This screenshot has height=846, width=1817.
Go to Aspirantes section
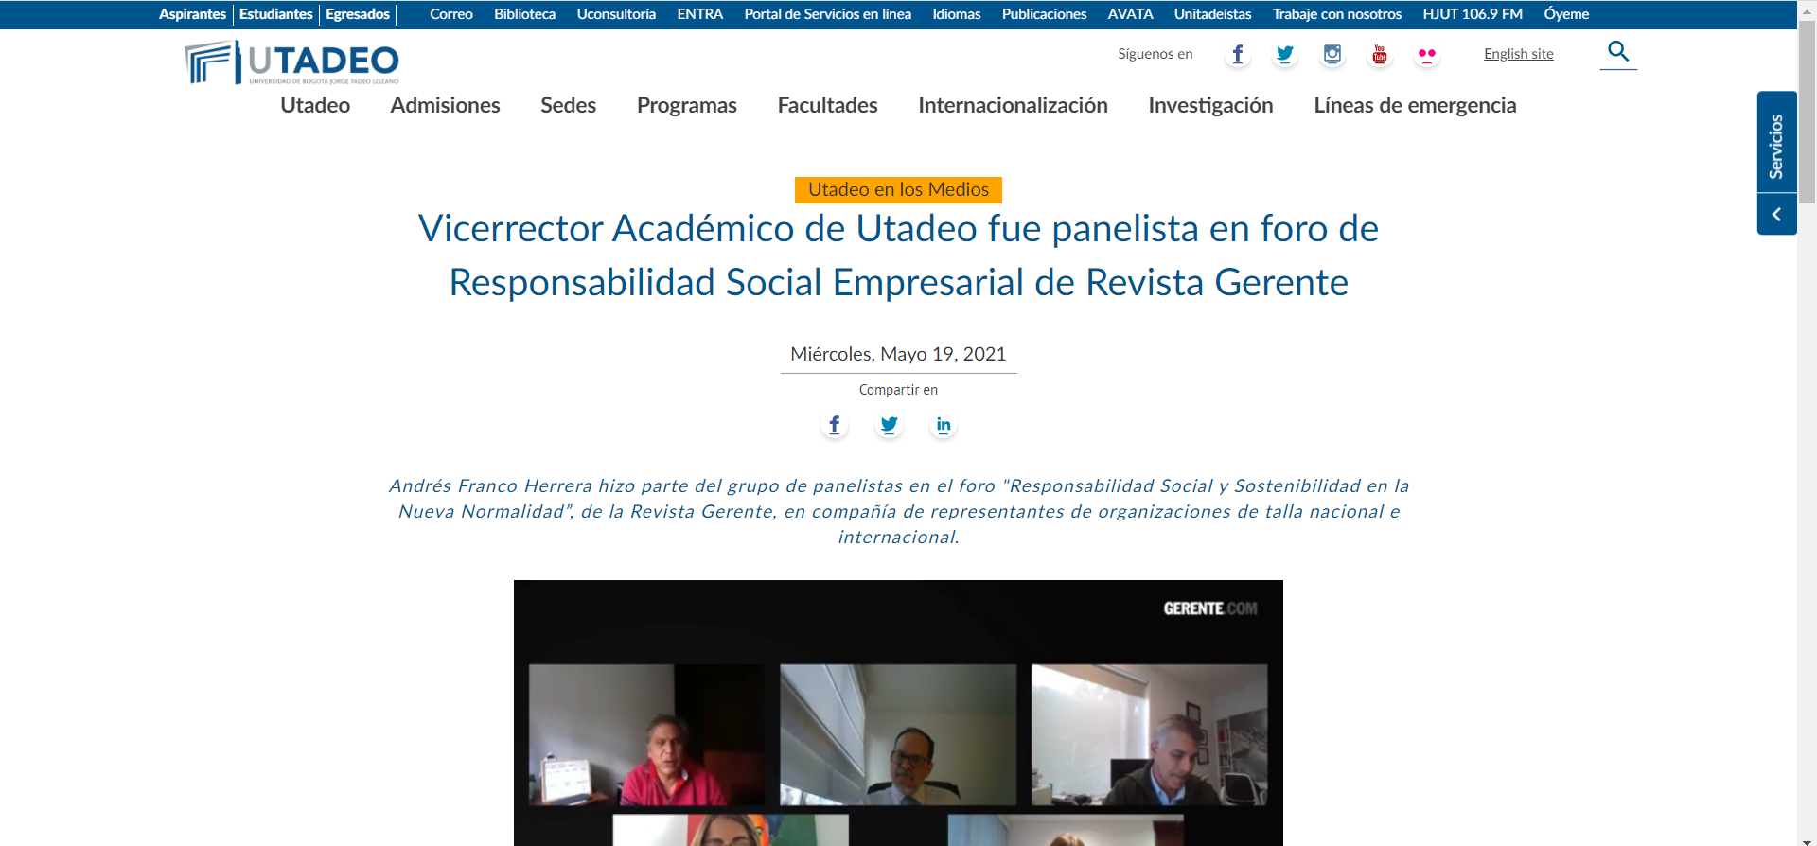[x=192, y=14]
